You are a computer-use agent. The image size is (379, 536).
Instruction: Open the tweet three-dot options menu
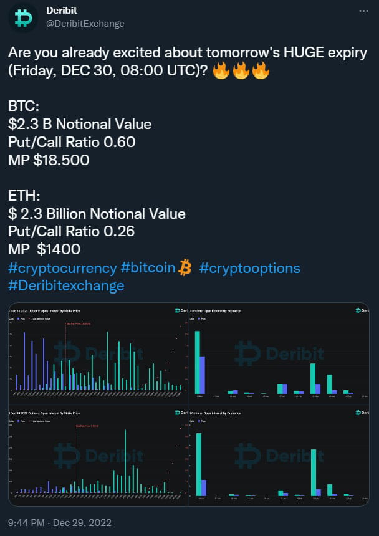(363, 9)
